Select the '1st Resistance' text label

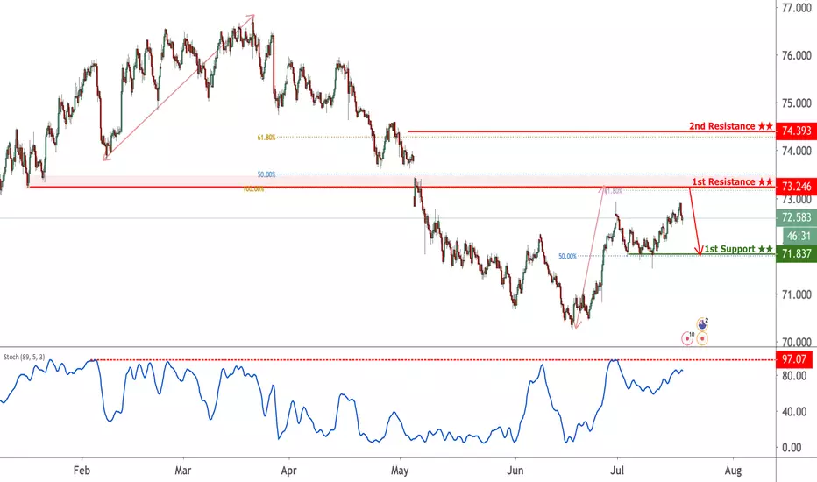[x=723, y=182]
